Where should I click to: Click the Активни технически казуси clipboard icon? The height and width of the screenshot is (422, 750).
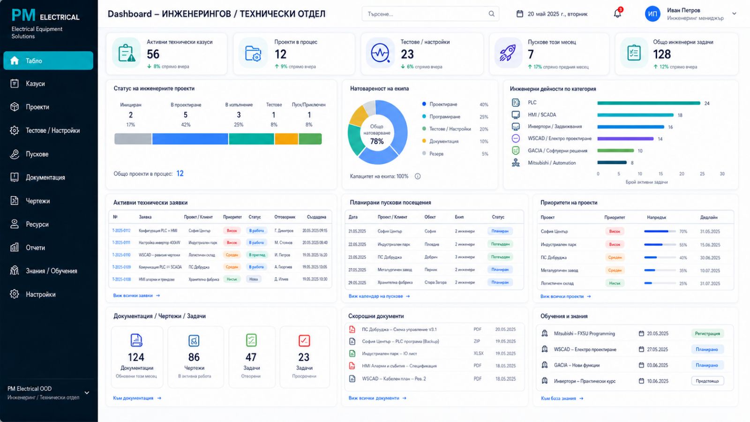[127, 53]
